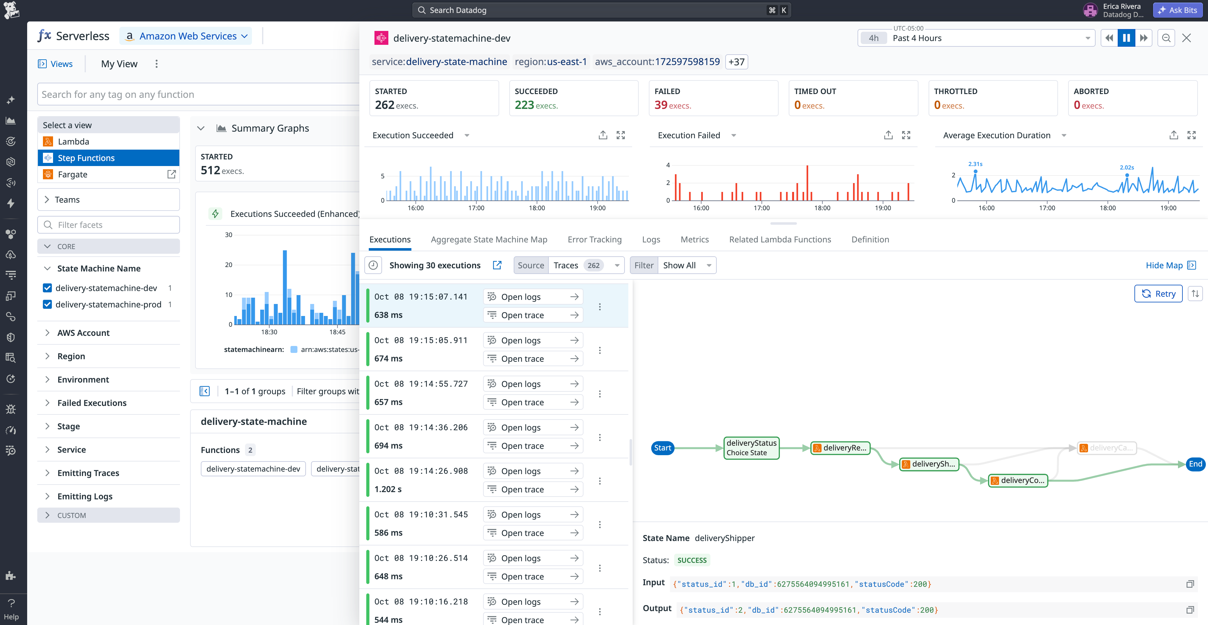1208x625 pixels.
Task: Step time range backward
Action: (x=1109, y=38)
